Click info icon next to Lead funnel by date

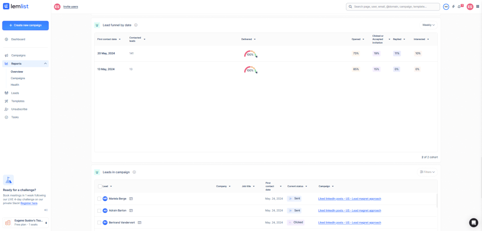136,25
